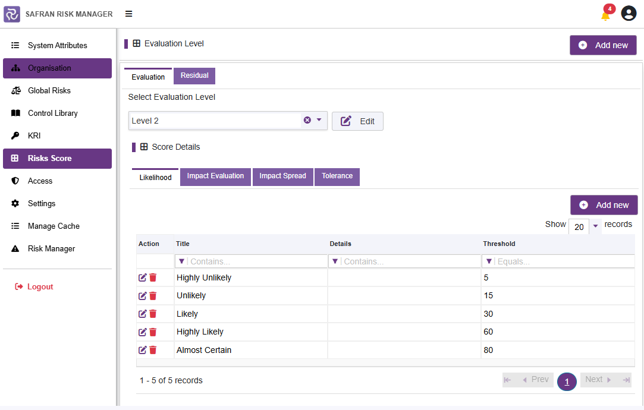Sort by the Title column header

point(183,244)
